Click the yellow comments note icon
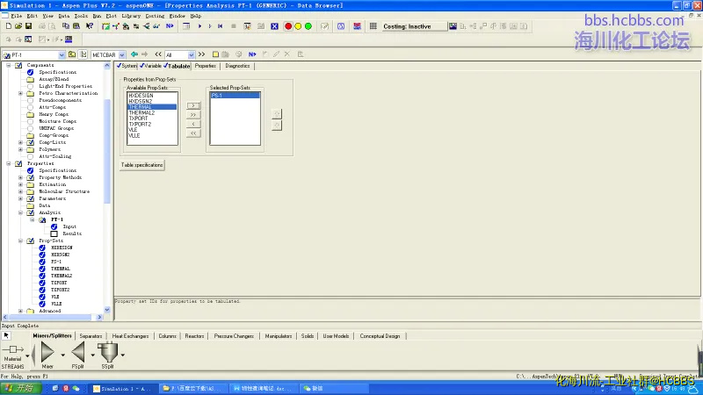 pyautogui.click(x=215, y=54)
